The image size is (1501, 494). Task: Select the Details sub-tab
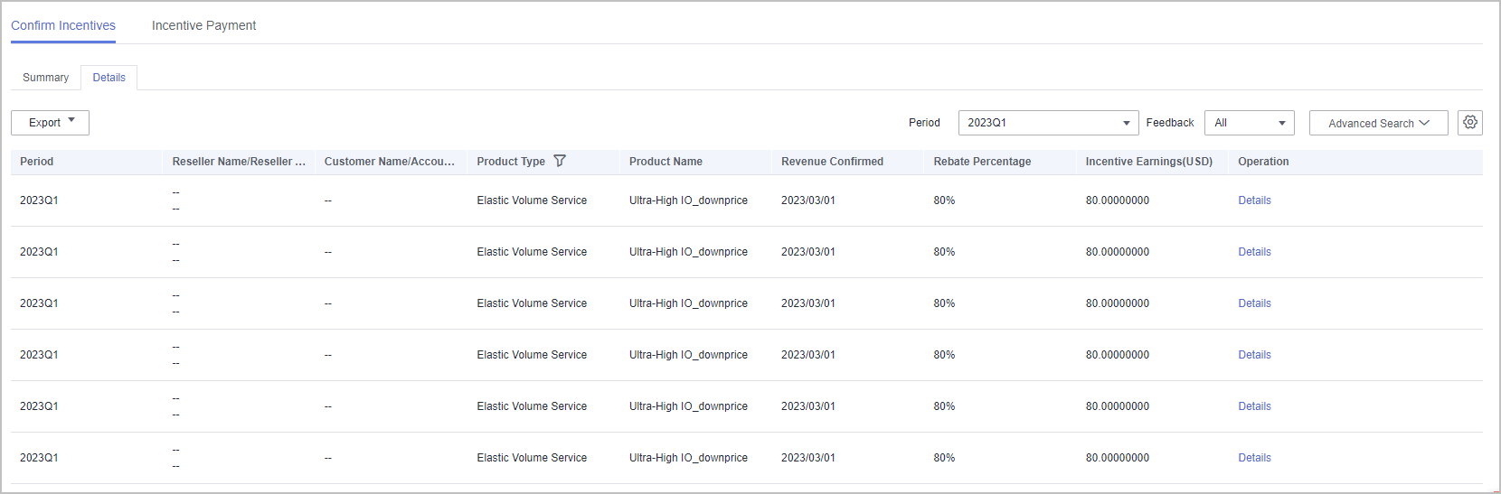[x=109, y=78]
